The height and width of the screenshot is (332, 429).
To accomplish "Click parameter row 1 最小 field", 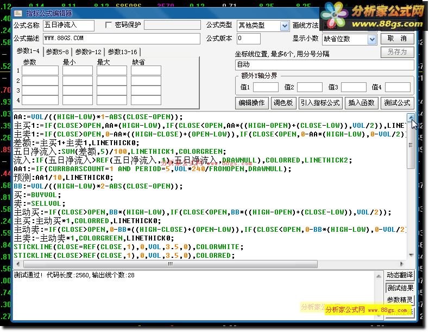I will (x=78, y=70).
